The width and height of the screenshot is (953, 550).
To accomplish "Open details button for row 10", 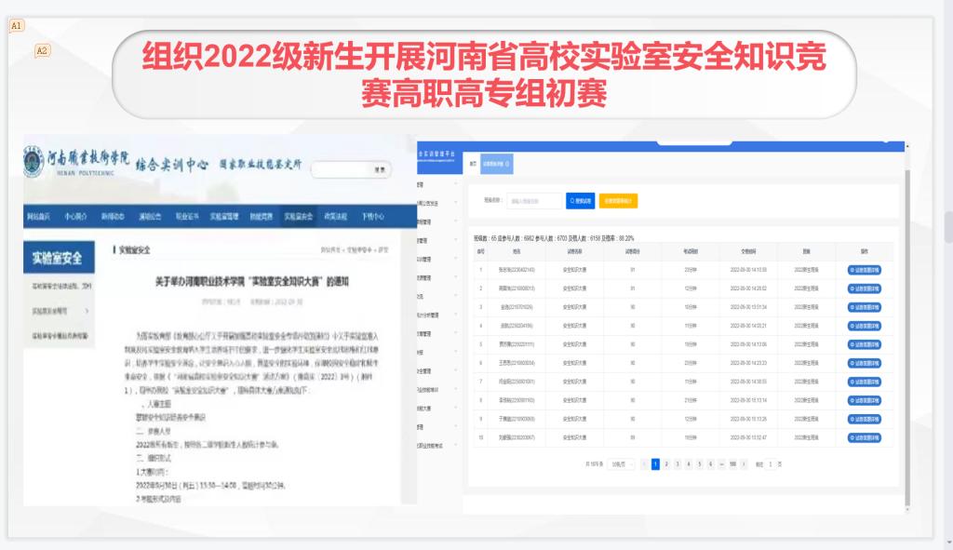I will [x=864, y=436].
